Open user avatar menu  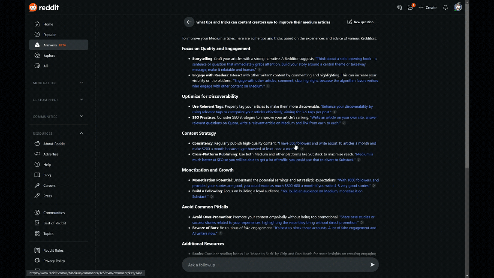click(x=458, y=7)
